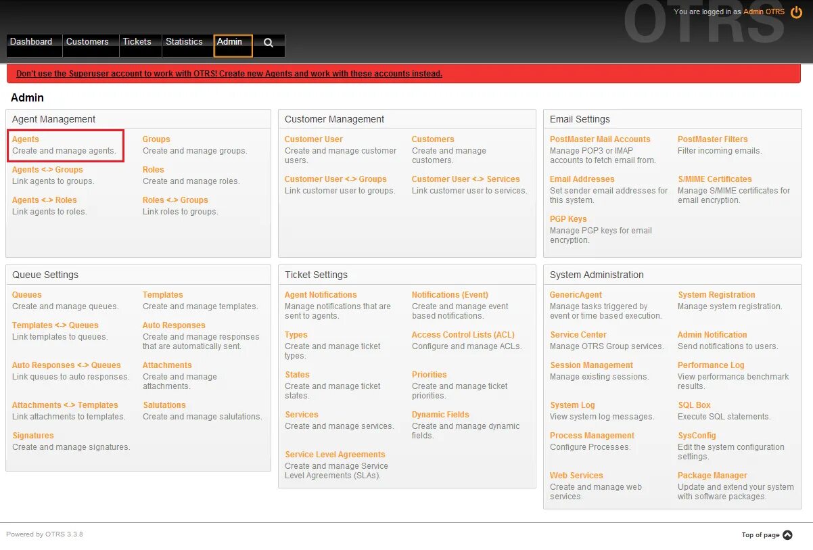Click the logout power icon
This screenshot has width=813, height=550.
[796, 12]
